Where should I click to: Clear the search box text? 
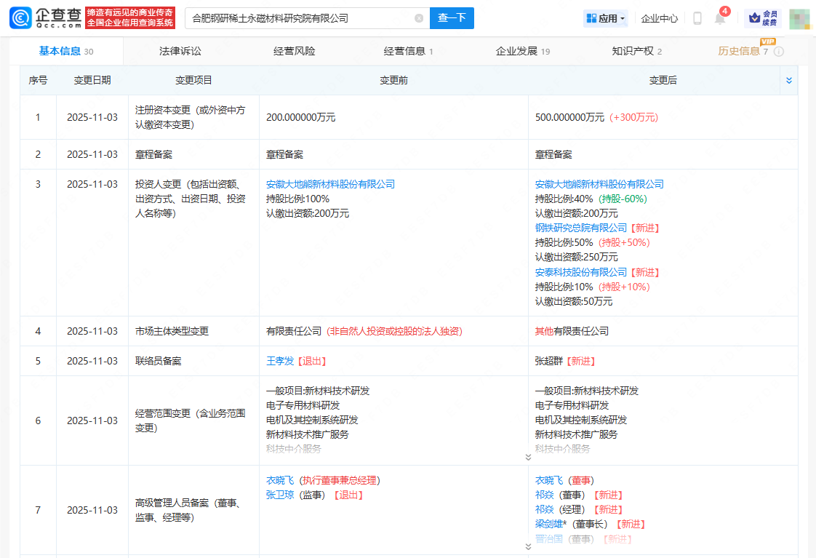419,18
